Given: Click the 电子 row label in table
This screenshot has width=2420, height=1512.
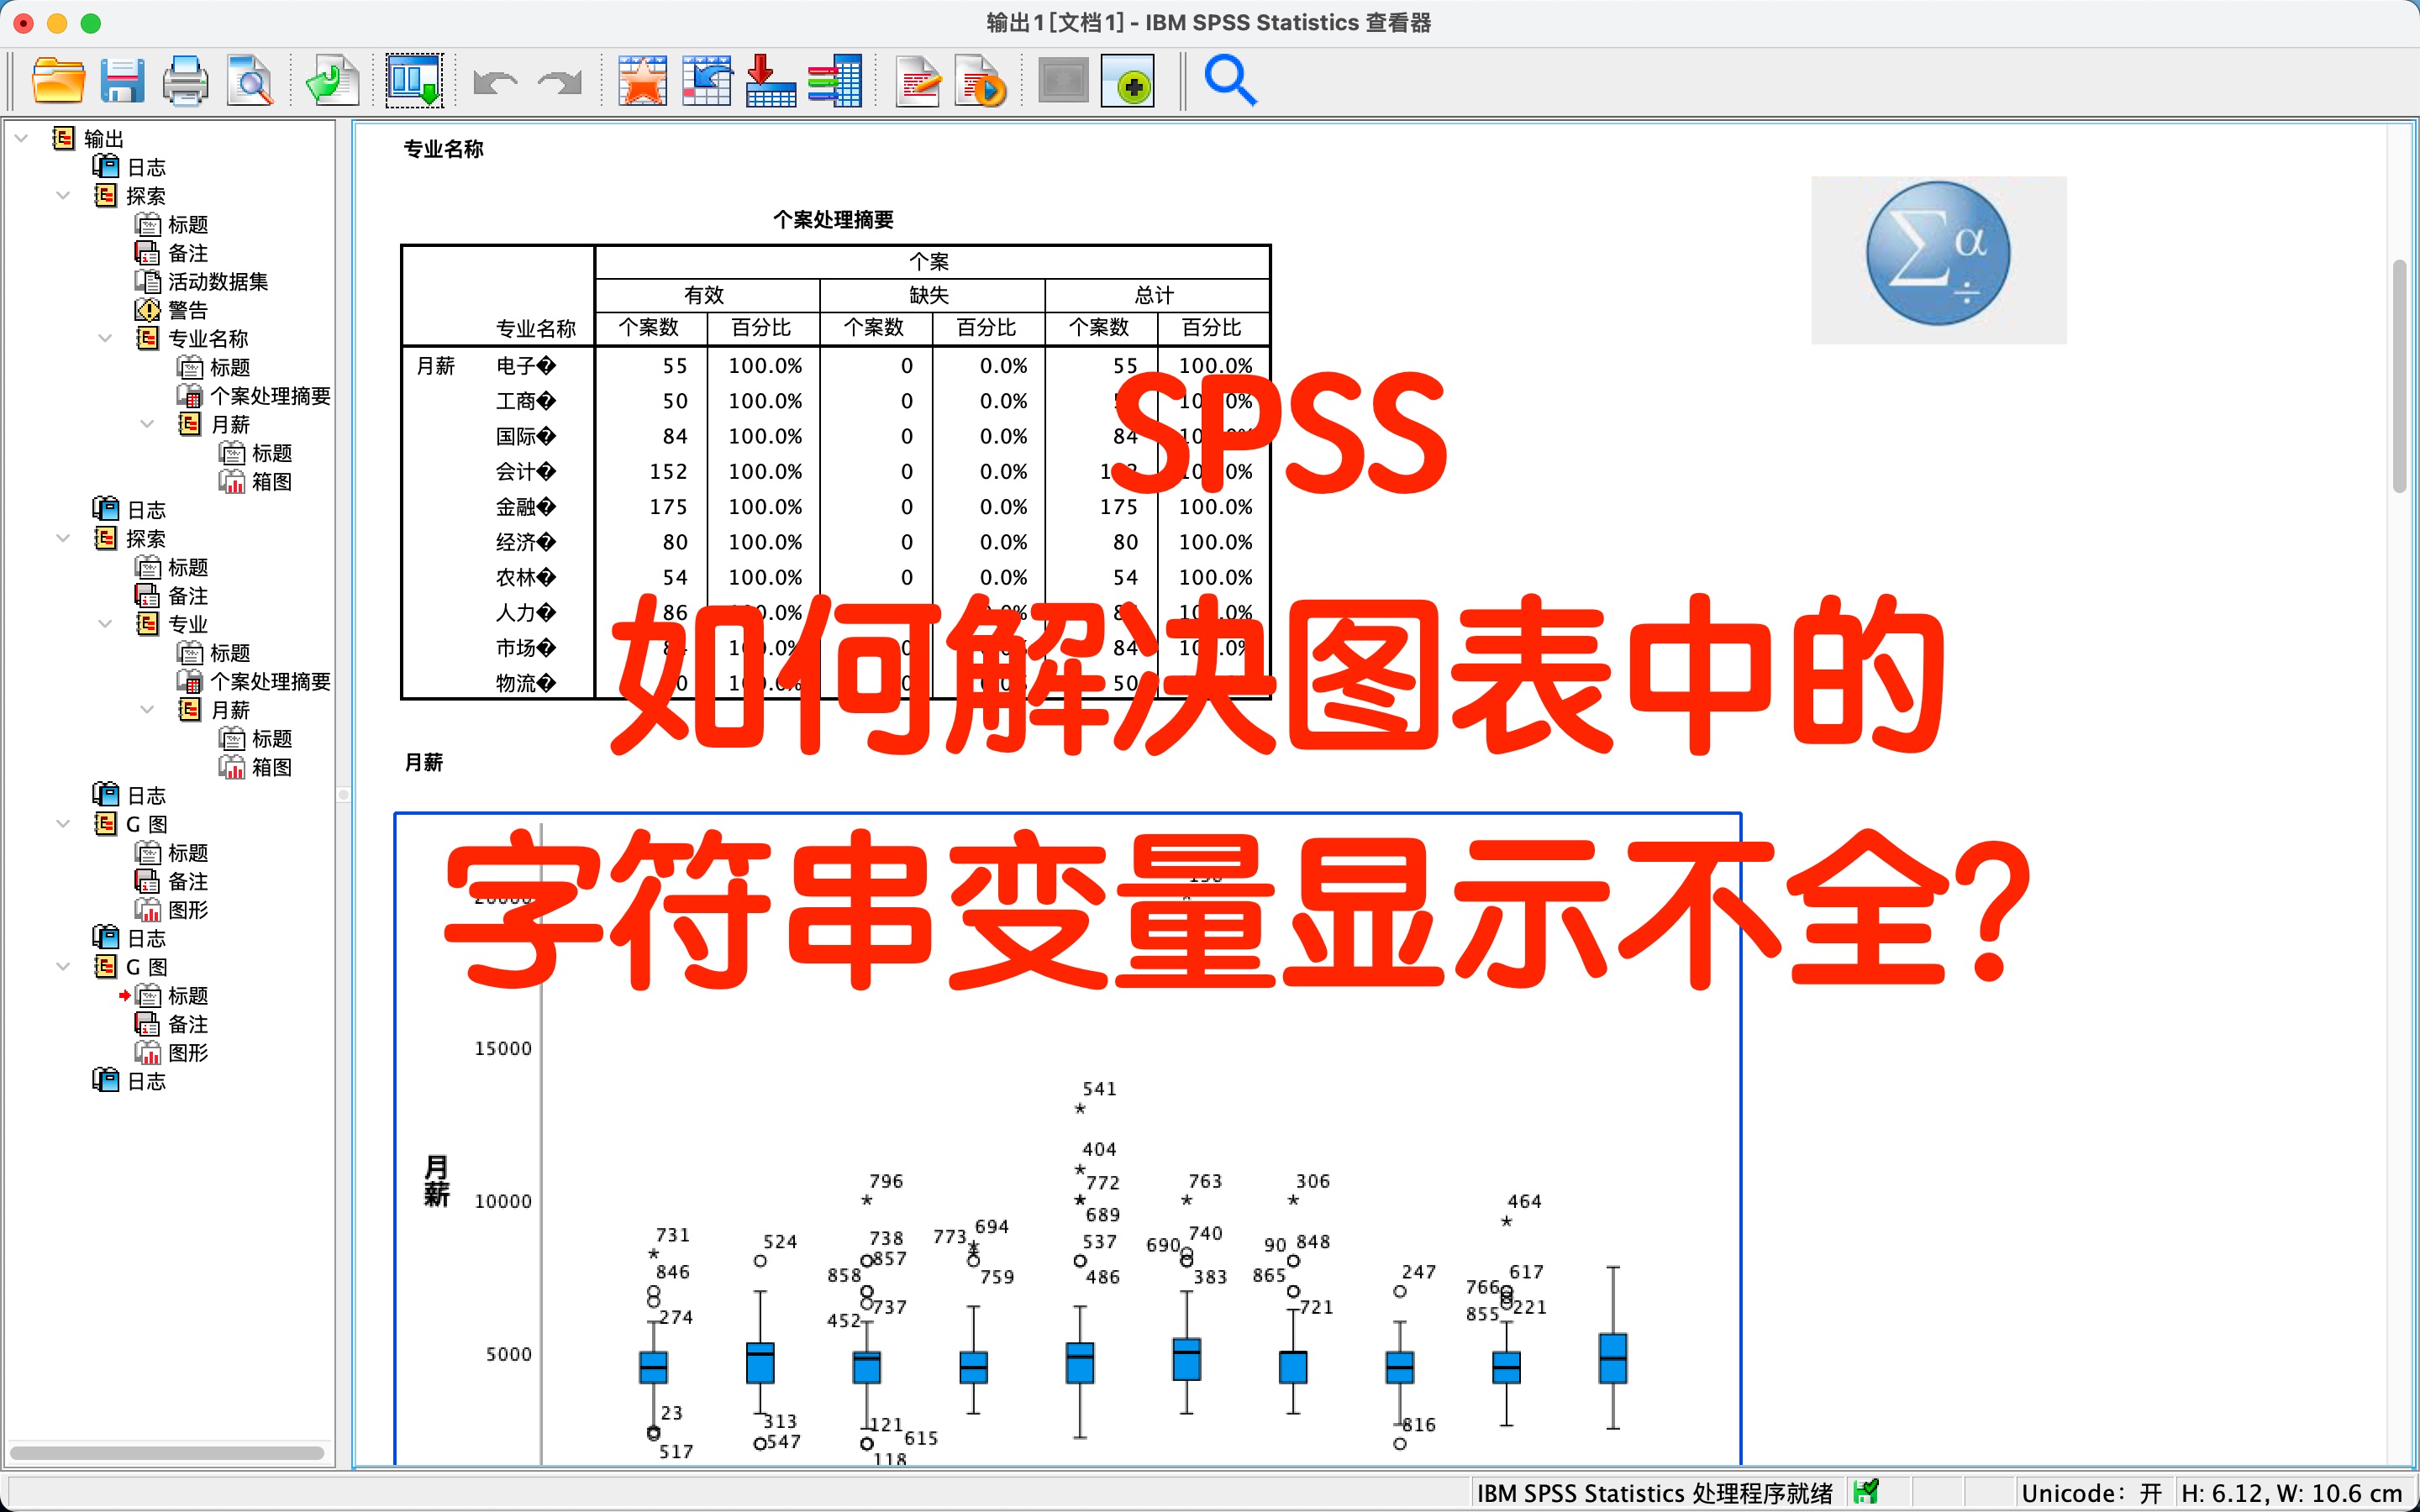Looking at the screenshot, I should pyautogui.click(x=526, y=366).
